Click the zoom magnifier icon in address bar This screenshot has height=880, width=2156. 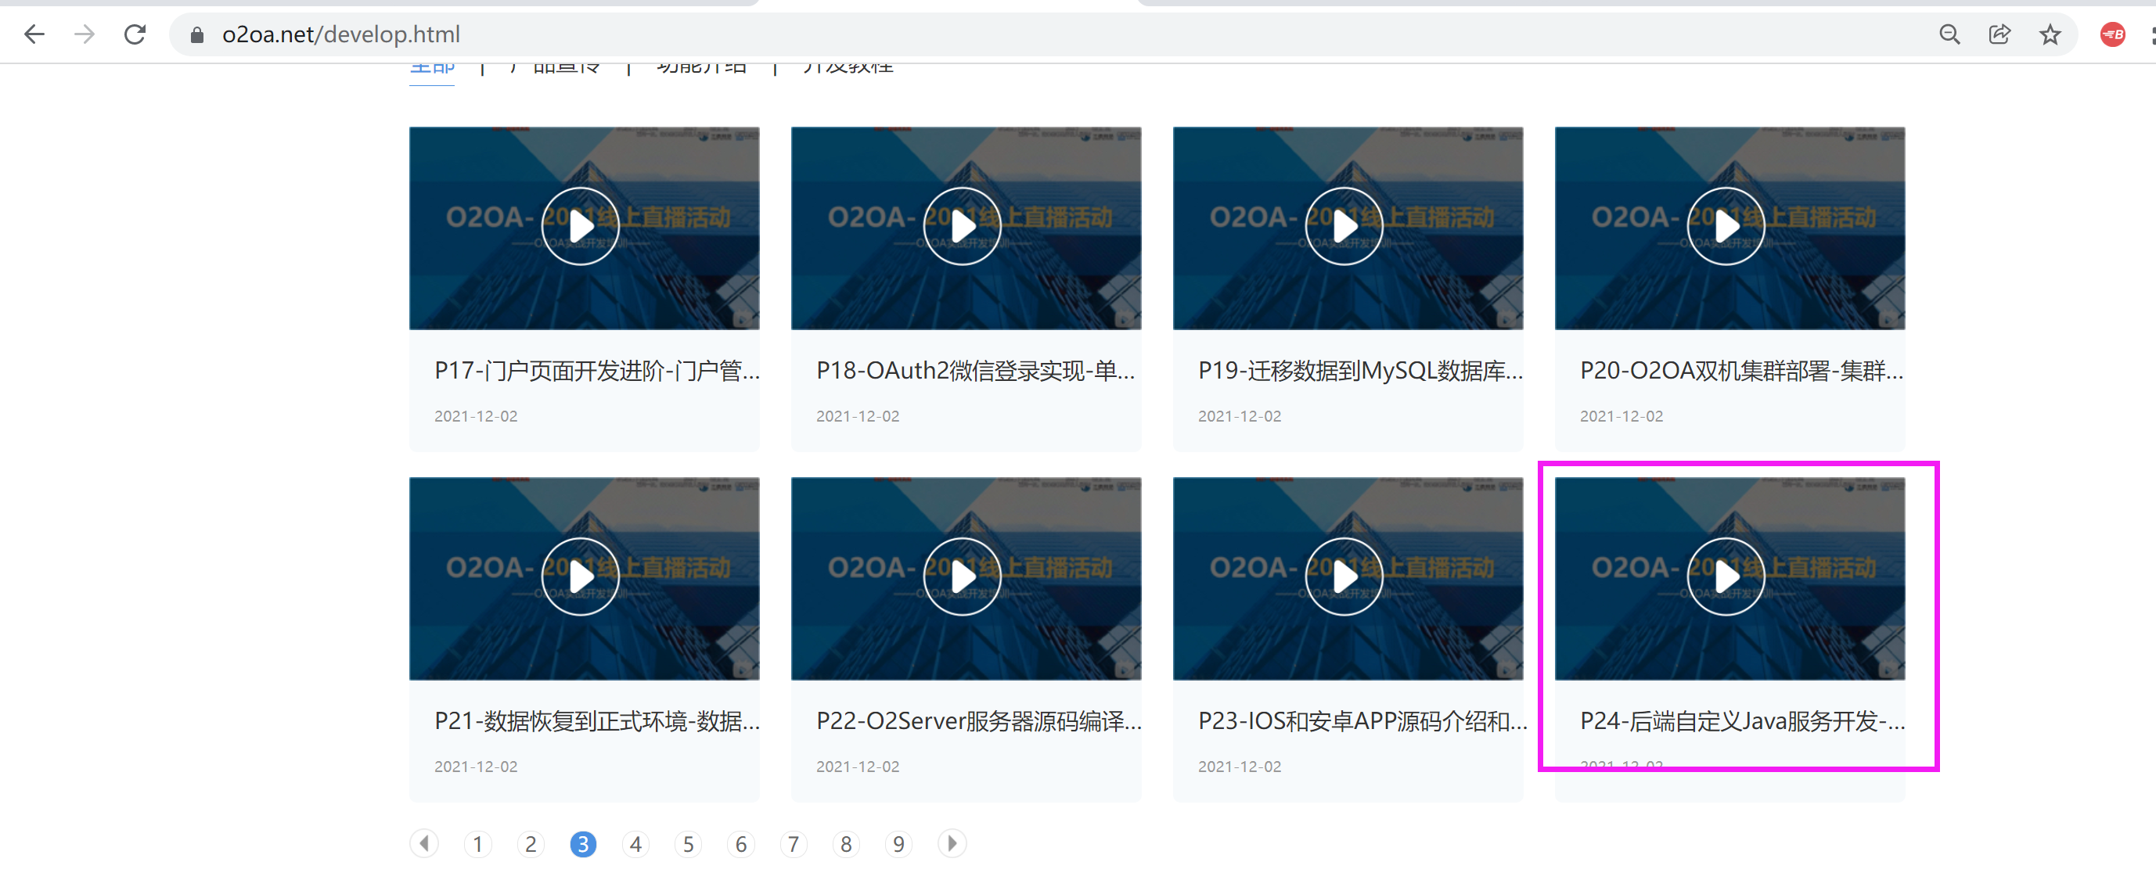pos(1949,34)
